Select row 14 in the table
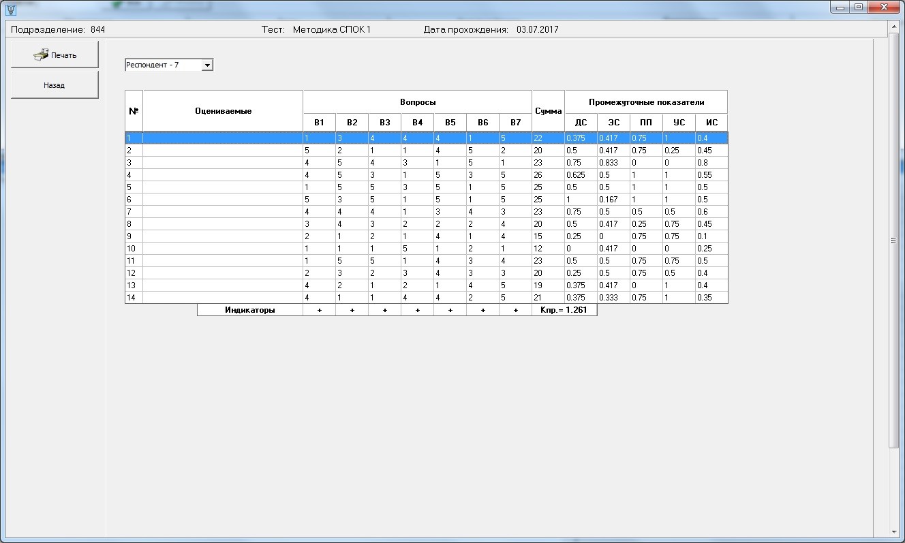The height and width of the screenshot is (543, 905). pos(134,298)
